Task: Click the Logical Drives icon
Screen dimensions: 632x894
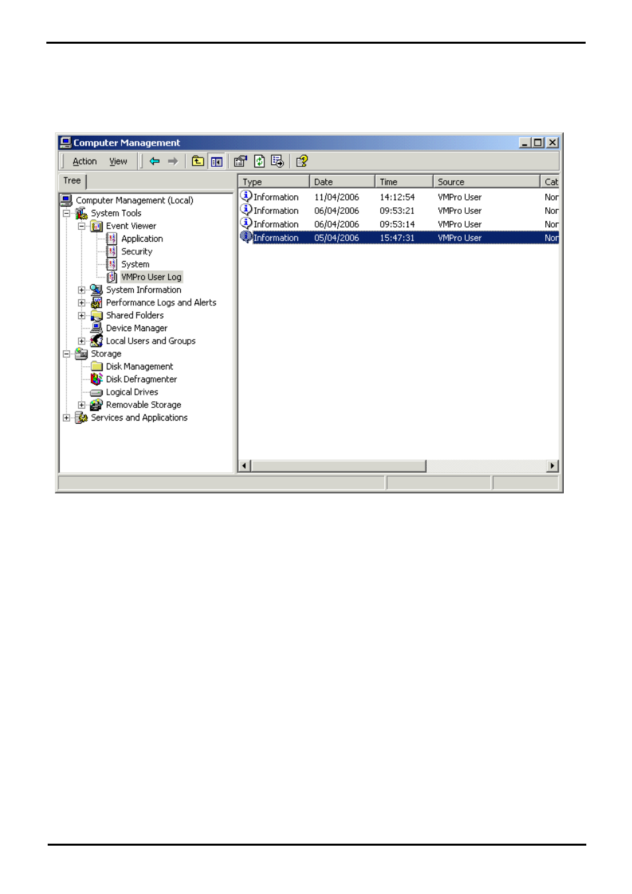Action: (97, 392)
